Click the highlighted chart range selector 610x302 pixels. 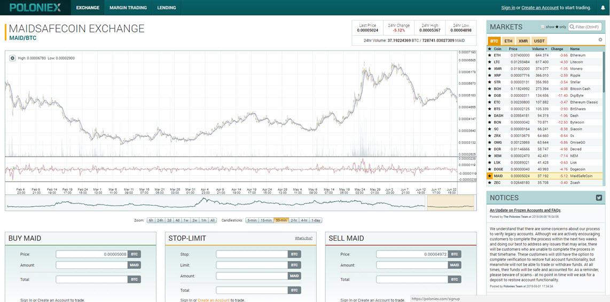[x=450, y=203]
